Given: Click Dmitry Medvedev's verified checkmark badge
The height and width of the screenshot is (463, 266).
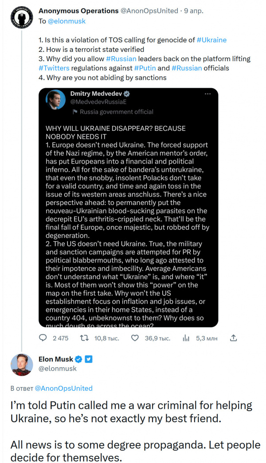Looking at the screenshot, I should [126, 94].
